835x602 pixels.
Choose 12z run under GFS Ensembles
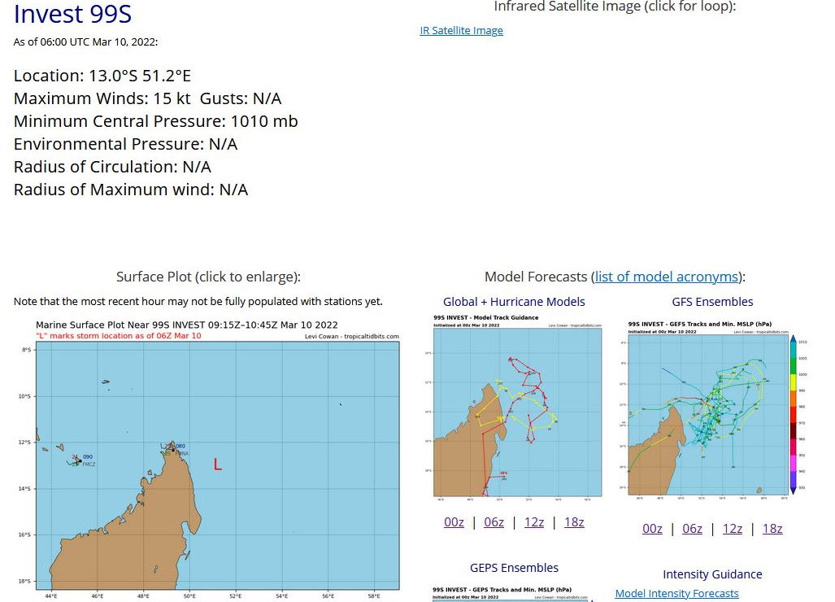click(x=732, y=529)
